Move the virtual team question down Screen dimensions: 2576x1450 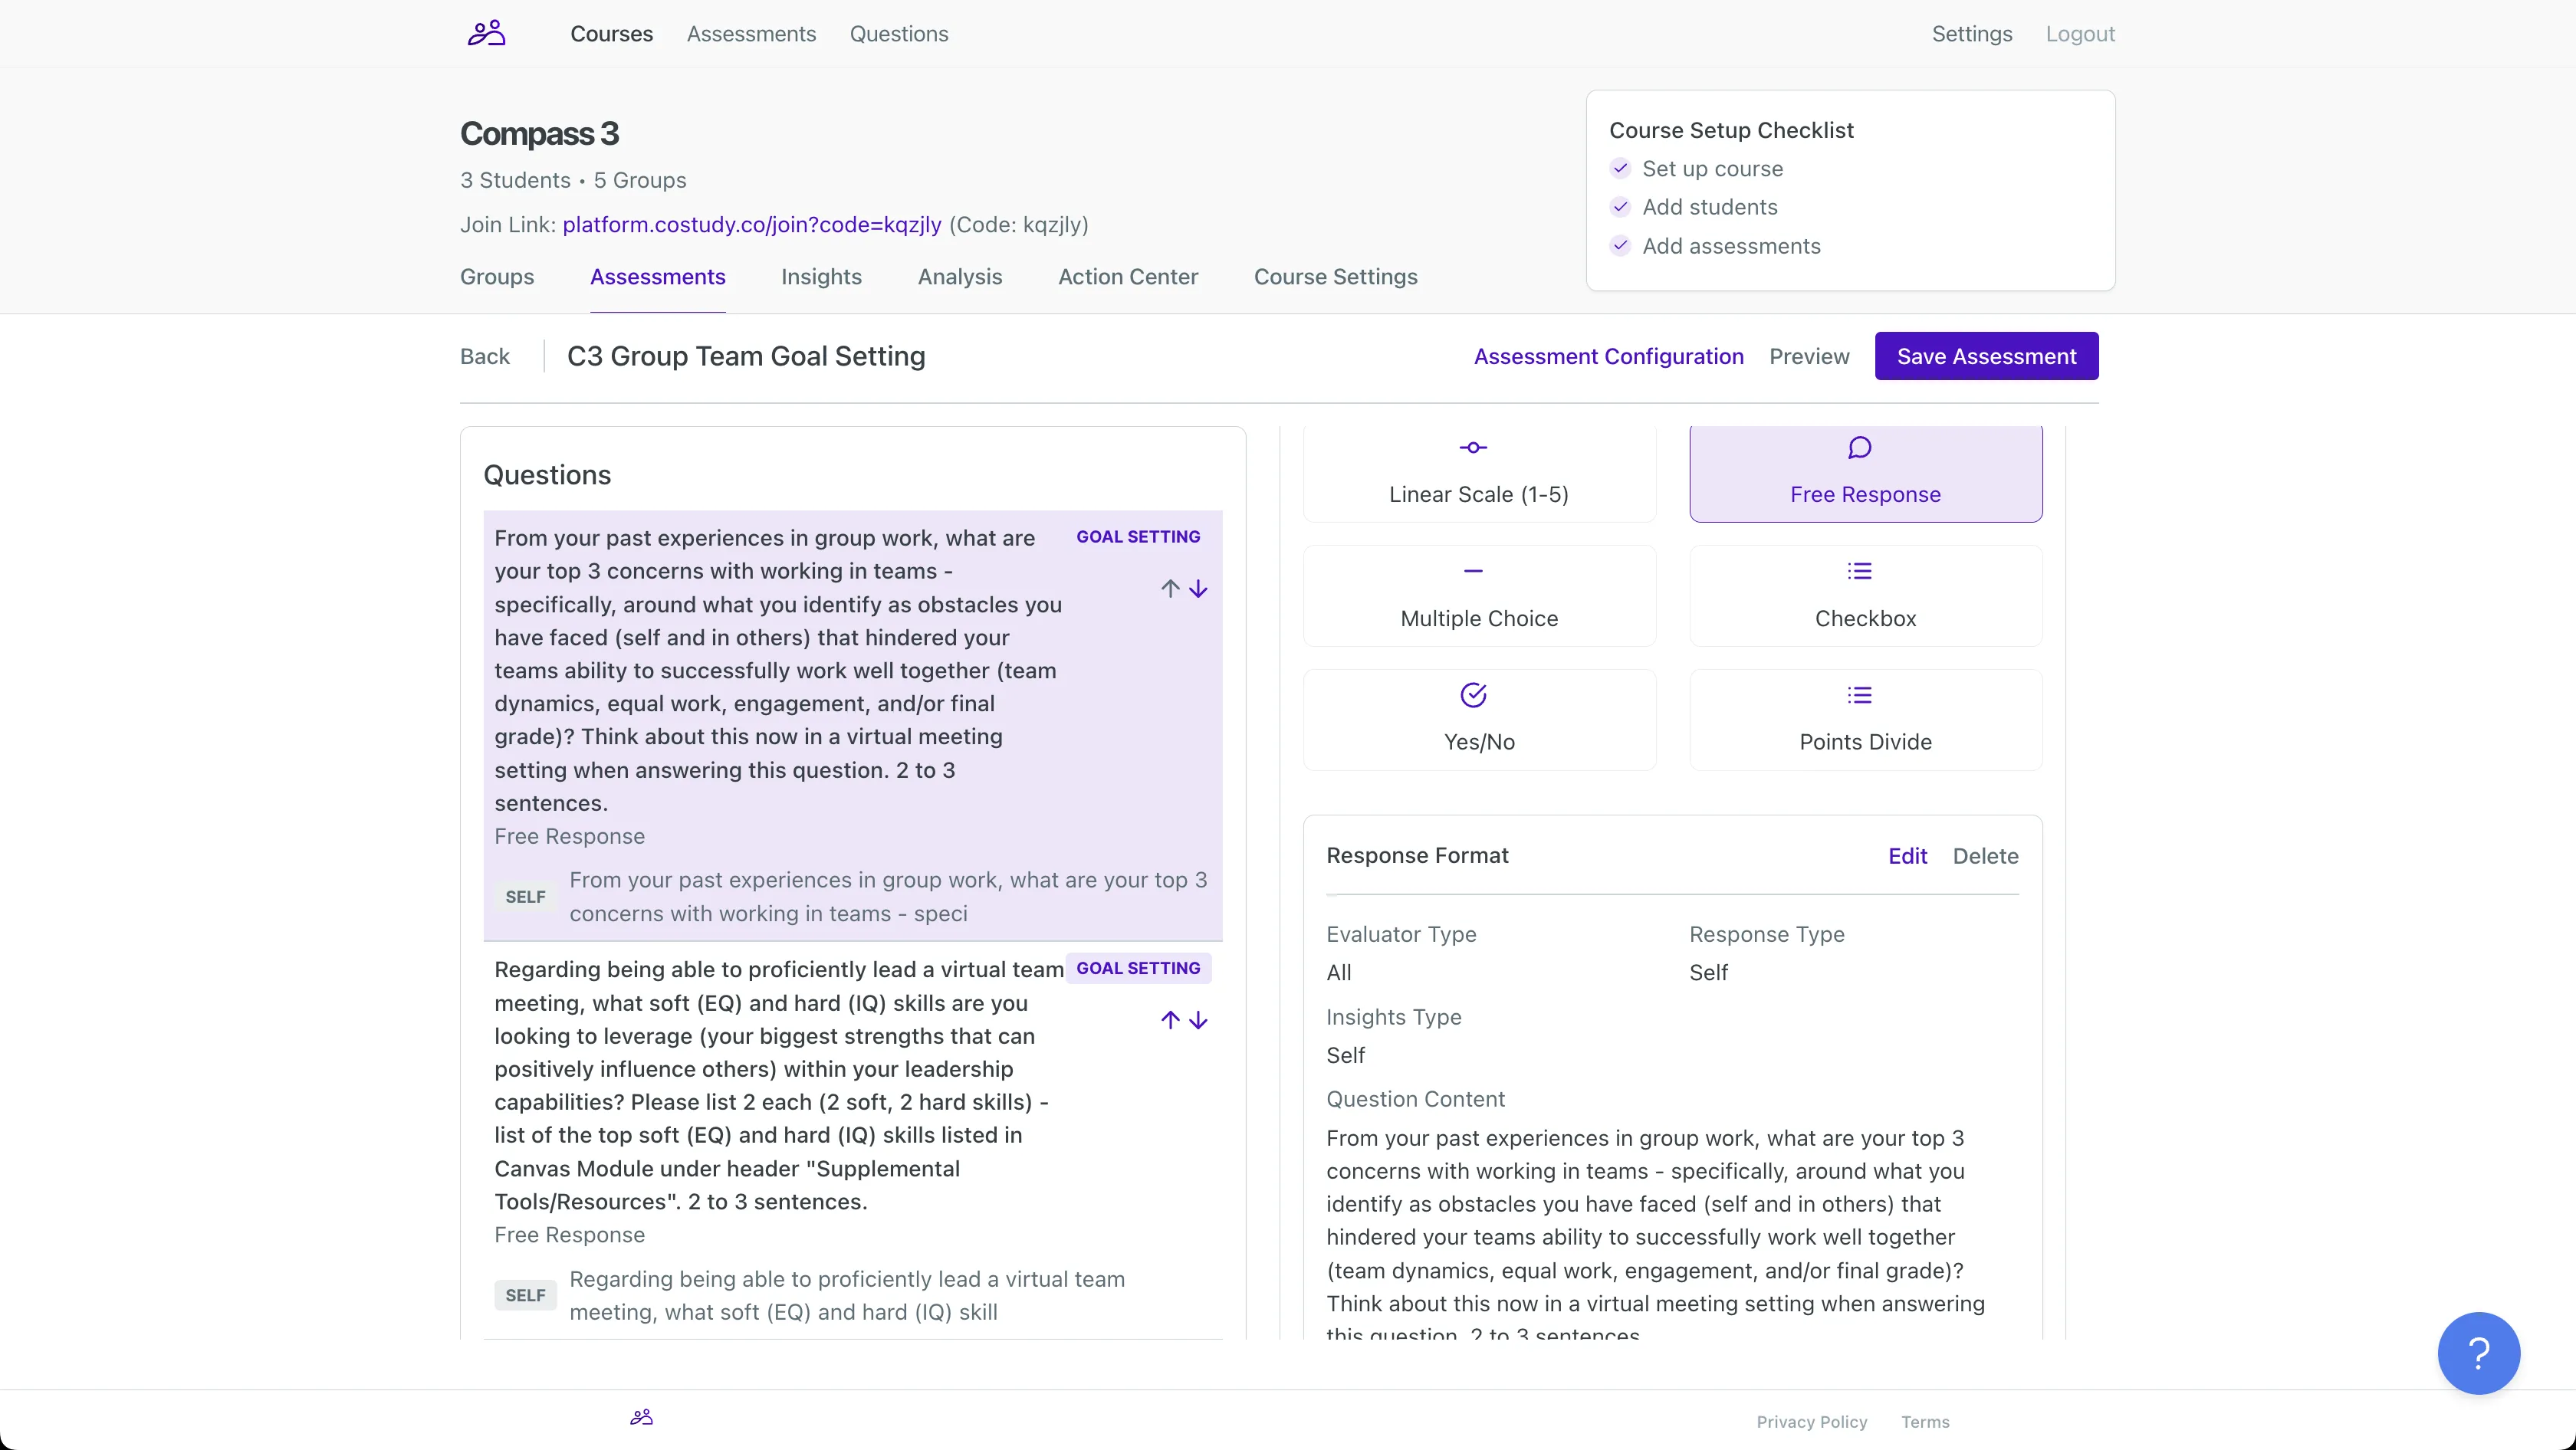[x=1199, y=1019]
